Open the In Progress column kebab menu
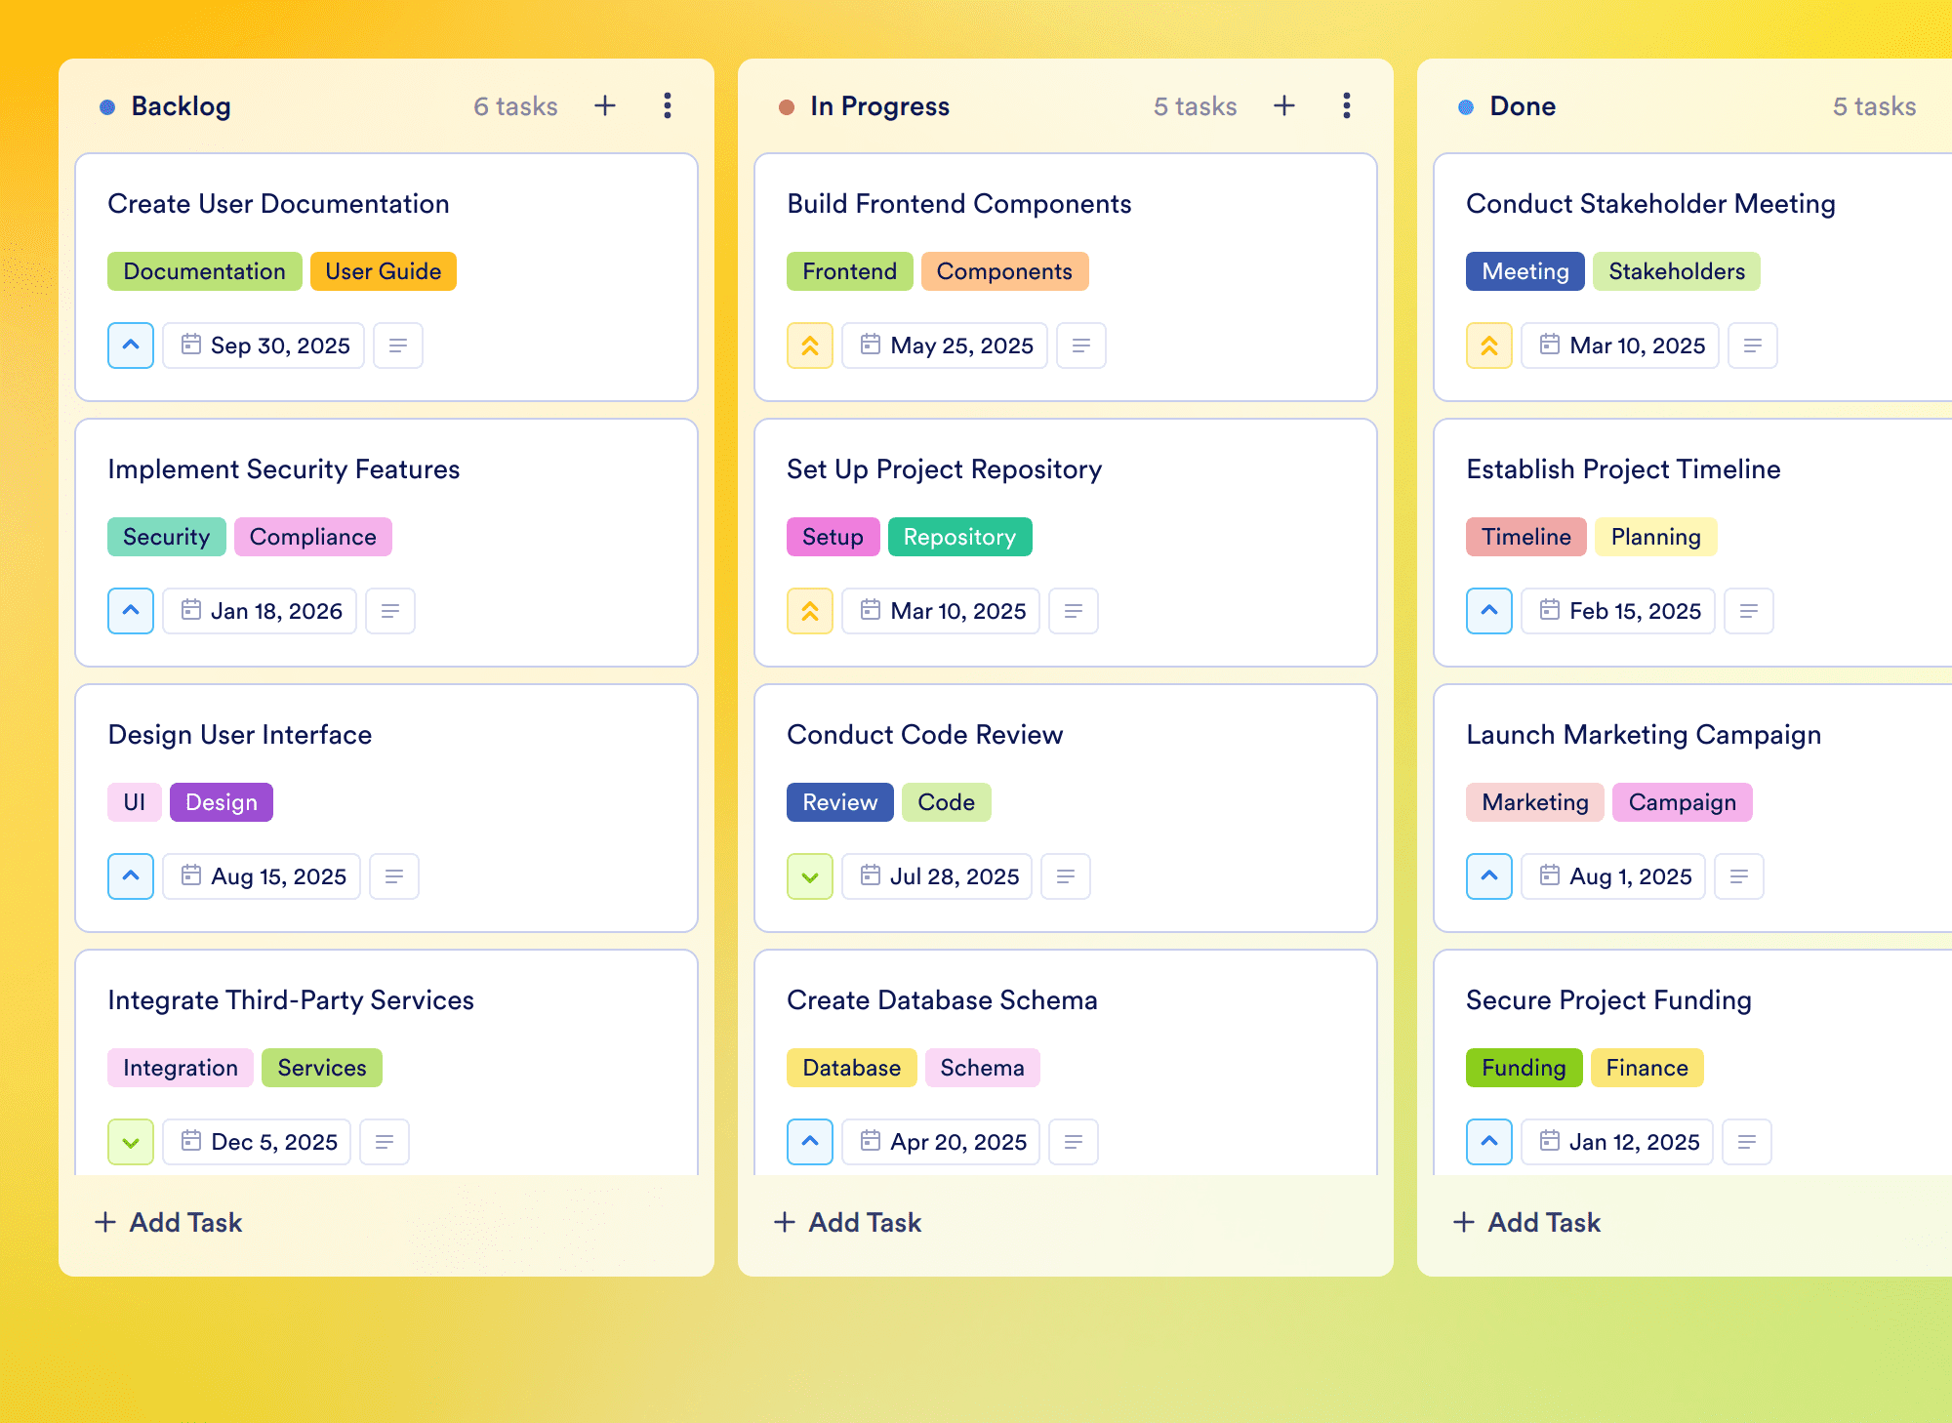 coord(1347,105)
